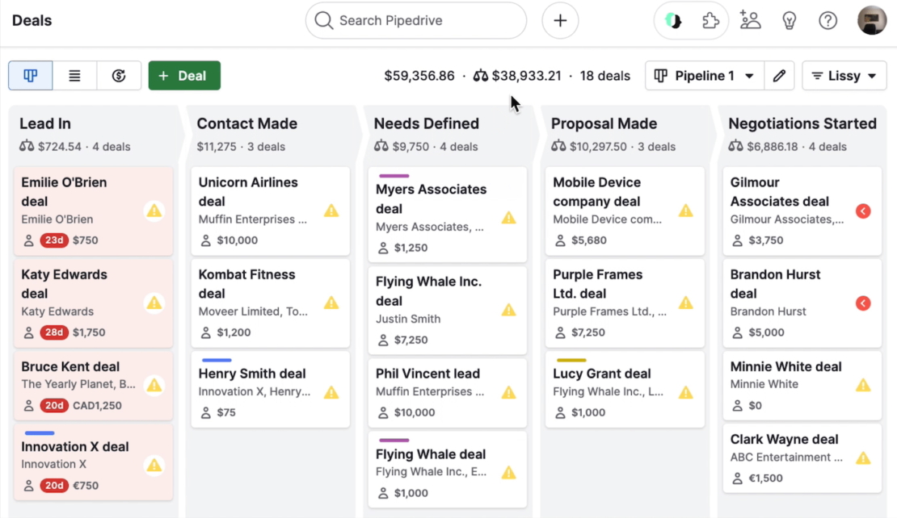This screenshot has height=518, width=897.
Task: Click the Needs Defined column header
Action: point(427,123)
